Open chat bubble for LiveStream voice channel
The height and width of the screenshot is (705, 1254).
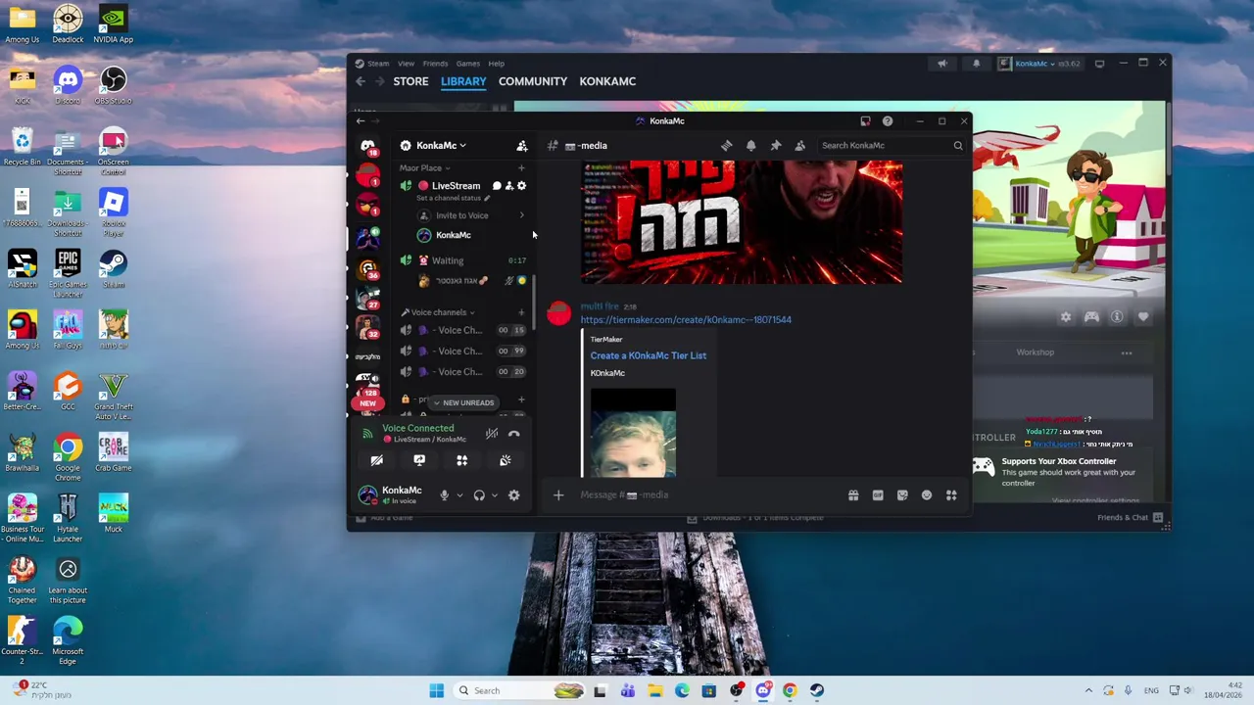click(497, 186)
